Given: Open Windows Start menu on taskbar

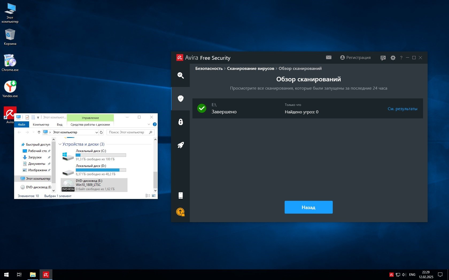Looking at the screenshot, I should [x=6, y=274].
